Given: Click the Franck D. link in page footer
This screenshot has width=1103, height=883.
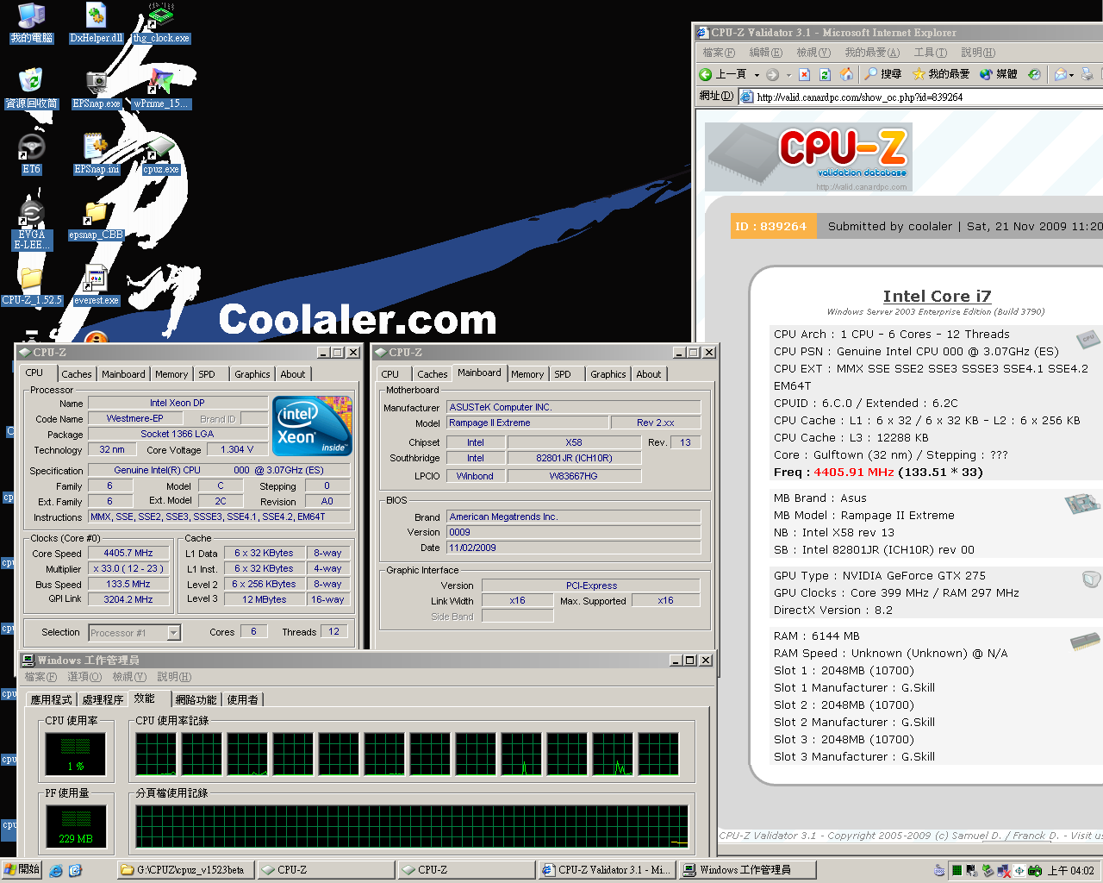Looking at the screenshot, I should [x=1036, y=836].
